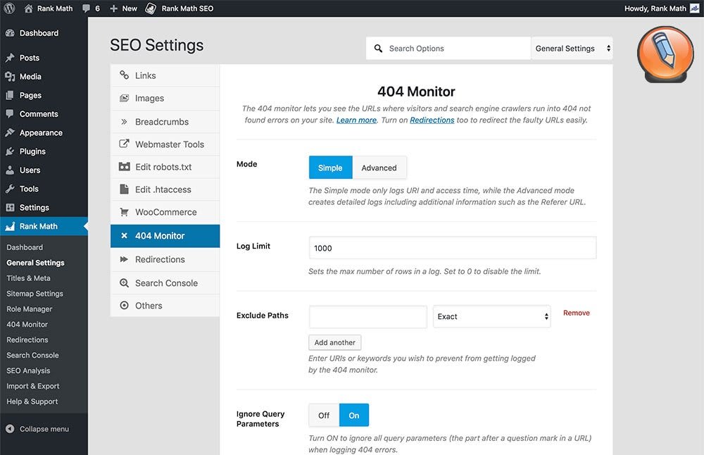Click the Comments bubble icon in sidebar
The height and width of the screenshot is (455, 704).
pos(10,113)
